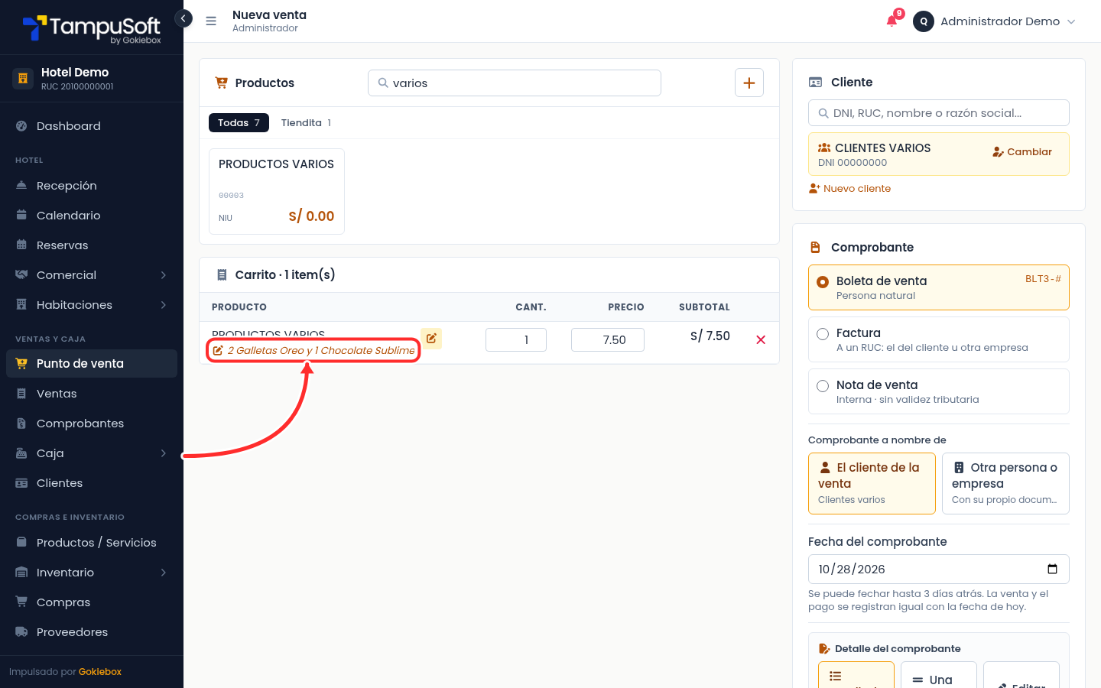
Task: Add the PRODUCTOS VARIOS product card
Action: (277, 191)
